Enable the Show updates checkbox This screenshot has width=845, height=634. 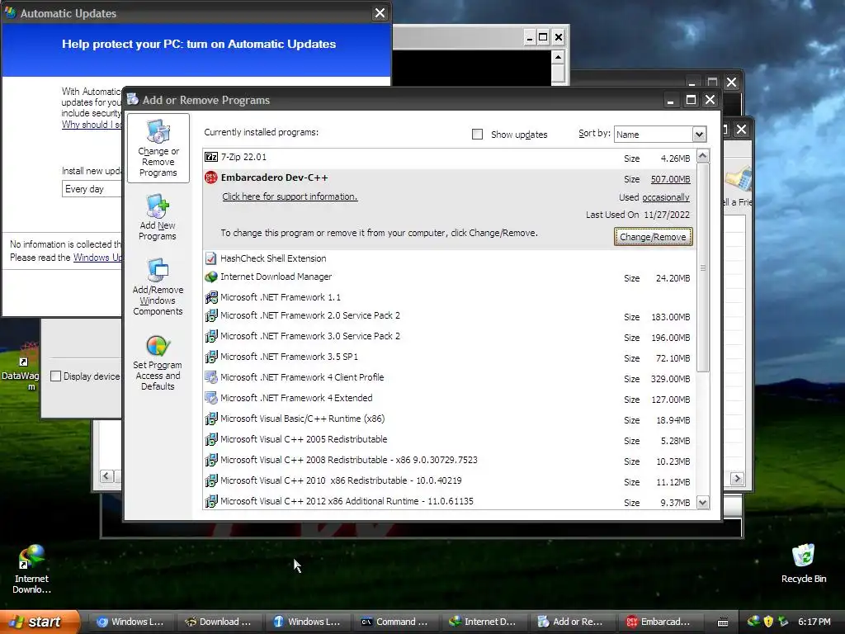click(x=478, y=135)
